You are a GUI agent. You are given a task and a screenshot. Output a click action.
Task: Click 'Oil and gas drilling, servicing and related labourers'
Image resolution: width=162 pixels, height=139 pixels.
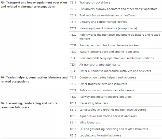[x=114, y=129]
